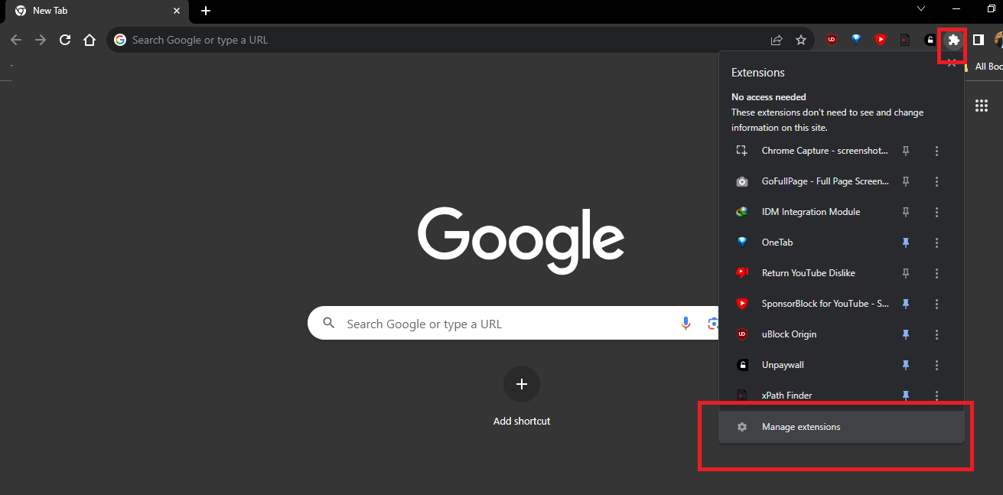
Task: Click the Add shortcut label
Action: [x=522, y=421]
